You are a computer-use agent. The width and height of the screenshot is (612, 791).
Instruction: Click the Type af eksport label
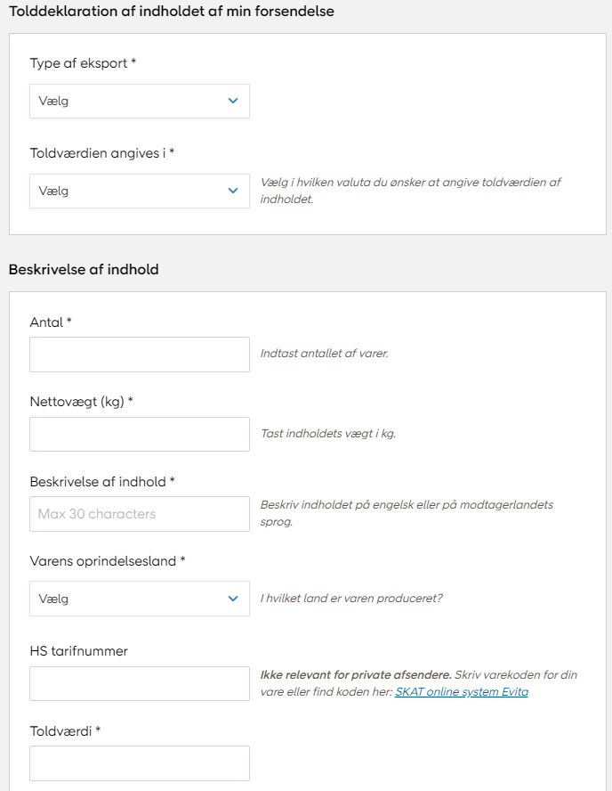[83, 63]
